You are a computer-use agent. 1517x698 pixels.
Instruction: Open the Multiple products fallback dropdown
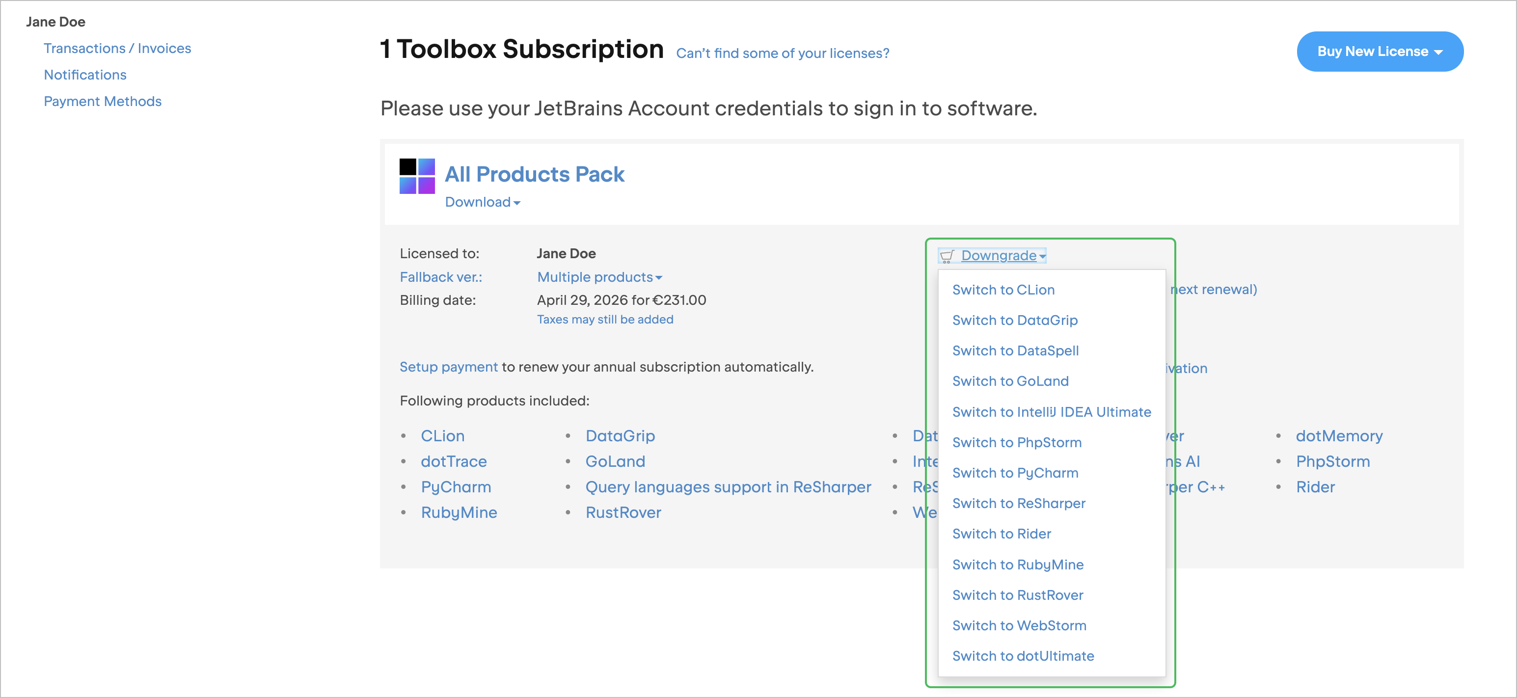[599, 277]
